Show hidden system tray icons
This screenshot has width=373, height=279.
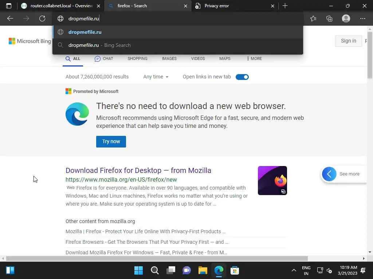(x=294, y=270)
